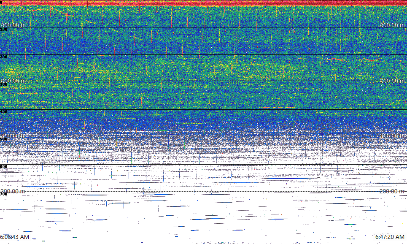
Task: Select the 400 depth grid label
Action: point(4,112)
